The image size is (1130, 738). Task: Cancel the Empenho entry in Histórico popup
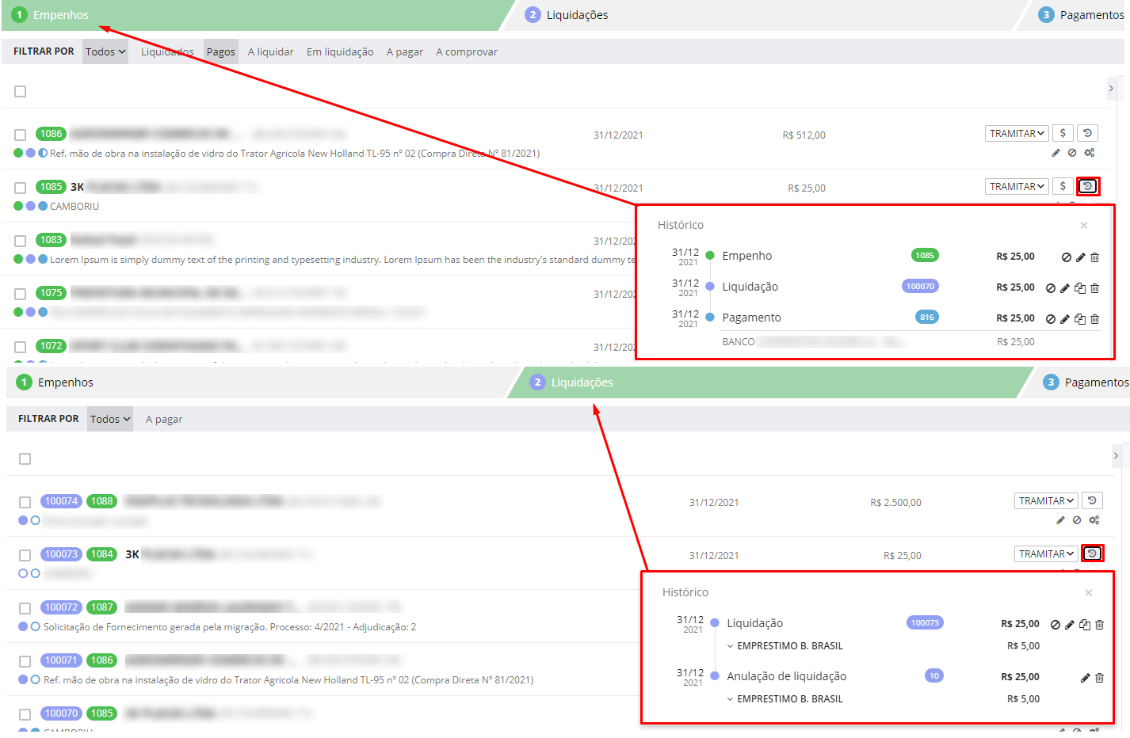click(x=1067, y=257)
